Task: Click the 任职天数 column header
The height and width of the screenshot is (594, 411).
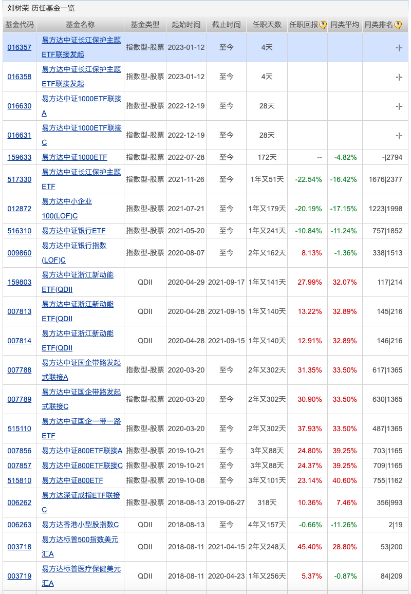Action: [x=267, y=25]
